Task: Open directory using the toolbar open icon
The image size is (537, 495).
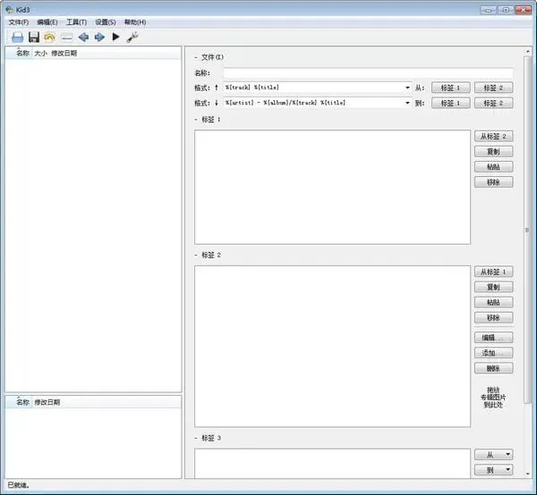Action: [x=18, y=37]
